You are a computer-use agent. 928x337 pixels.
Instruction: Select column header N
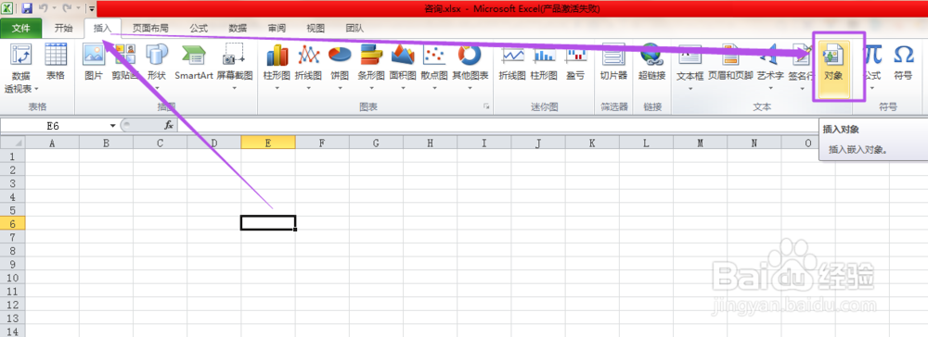(754, 143)
